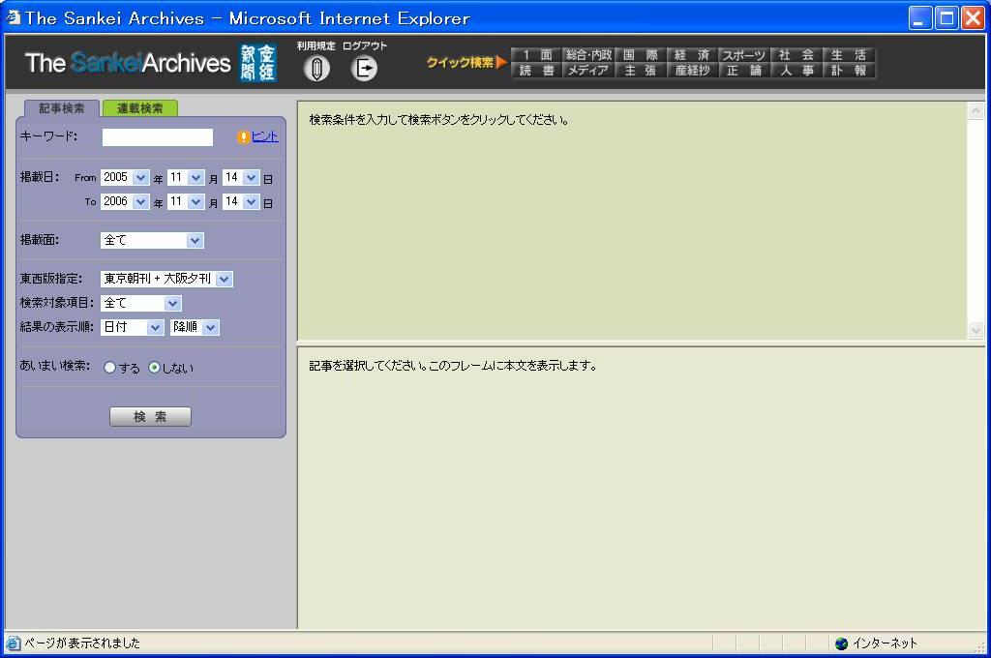Viewport: 991px width, 658px height.
Task: Expand the From year dropdown showing 2005
Action: tap(140, 178)
